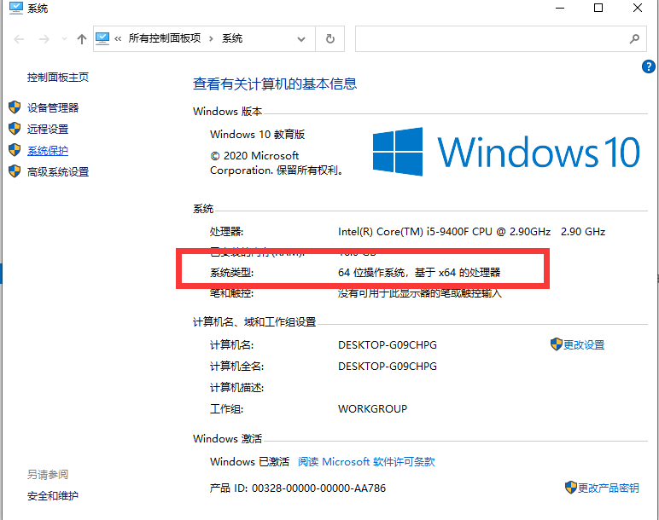Screen dimensions: 659x520
Task: Select 2.90 GHz processor speed value
Action: 583,232
